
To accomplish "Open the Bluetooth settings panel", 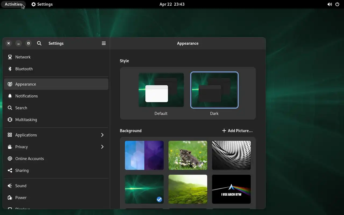I will [x=56, y=69].
